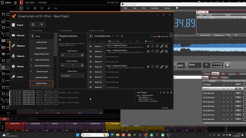The height and width of the screenshot is (138, 246).
Task: Click the pause icon in Onyx top toolbar
Action: point(35,8)
